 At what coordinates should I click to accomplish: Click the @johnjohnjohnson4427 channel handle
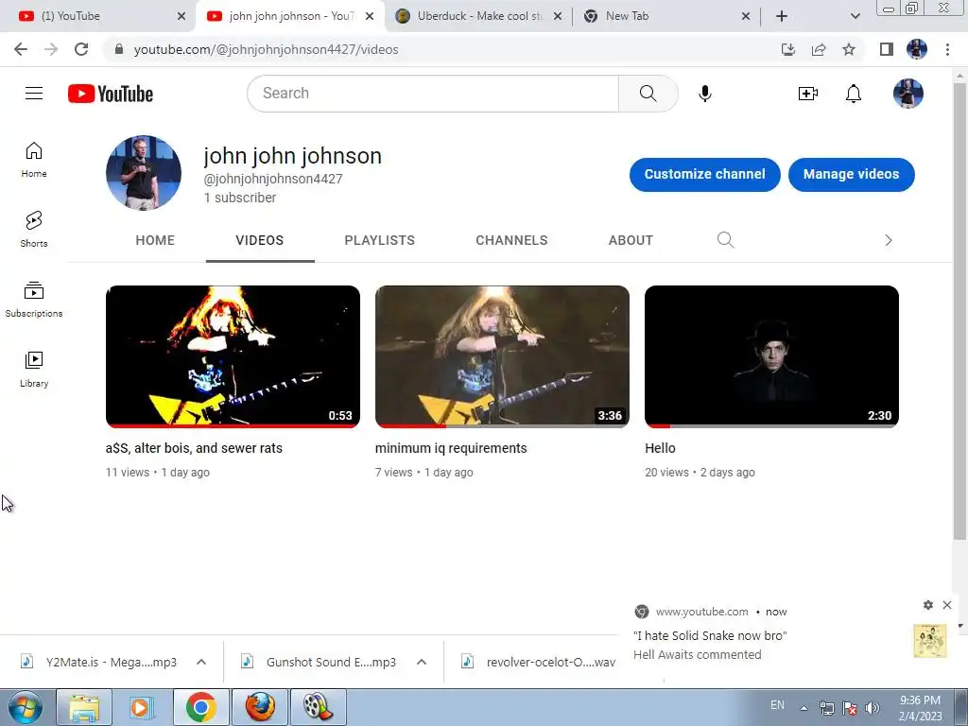click(x=273, y=179)
